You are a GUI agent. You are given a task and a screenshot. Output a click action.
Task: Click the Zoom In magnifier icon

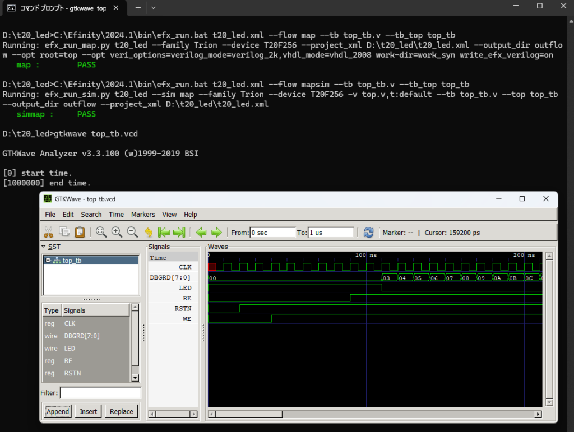tap(117, 232)
